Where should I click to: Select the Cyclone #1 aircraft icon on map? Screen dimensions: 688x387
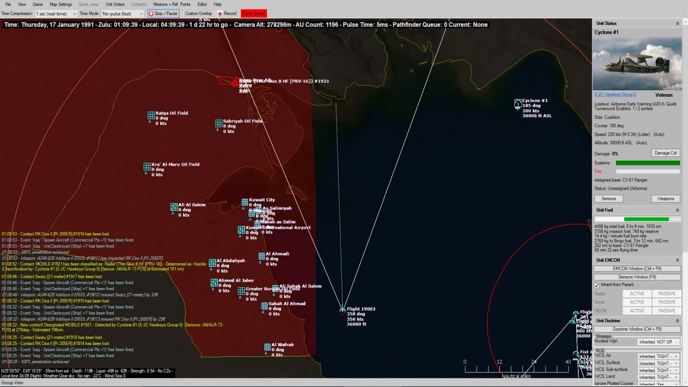(x=518, y=103)
